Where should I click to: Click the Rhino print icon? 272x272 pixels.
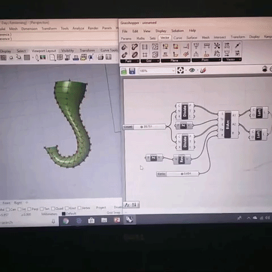pos(100,57)
